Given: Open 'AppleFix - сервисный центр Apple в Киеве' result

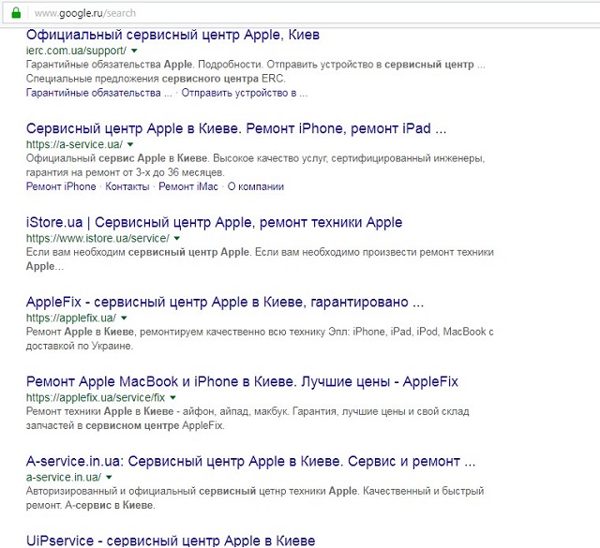Looking at the screenshot, I should coord(225,303).
